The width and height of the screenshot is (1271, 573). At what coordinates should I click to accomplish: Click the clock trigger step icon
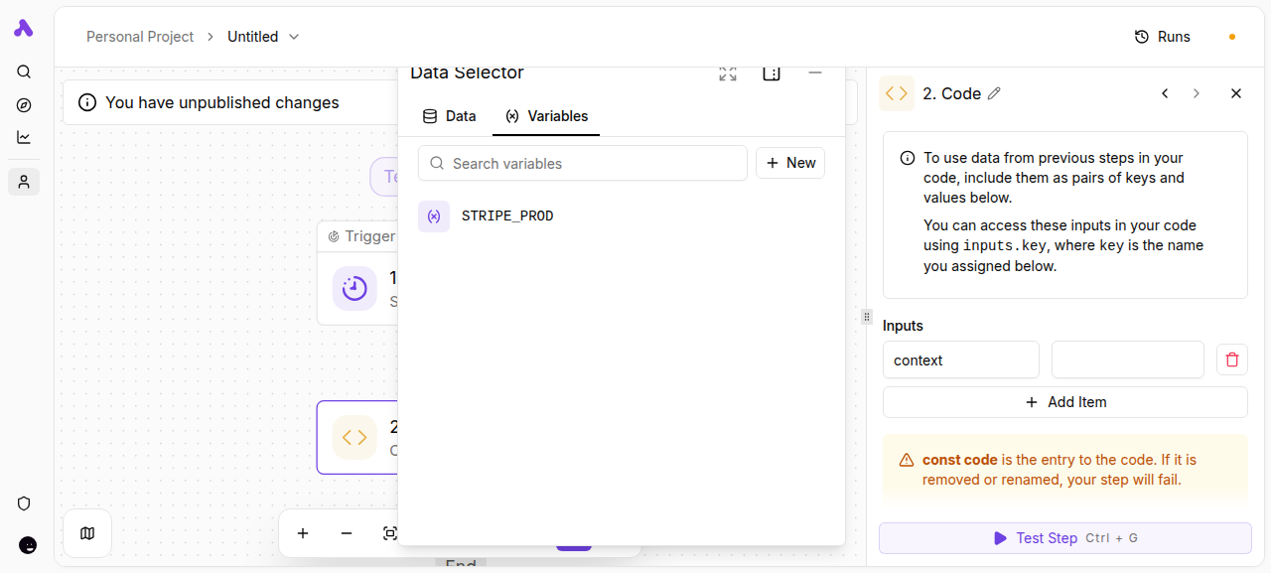click(354, 288)
